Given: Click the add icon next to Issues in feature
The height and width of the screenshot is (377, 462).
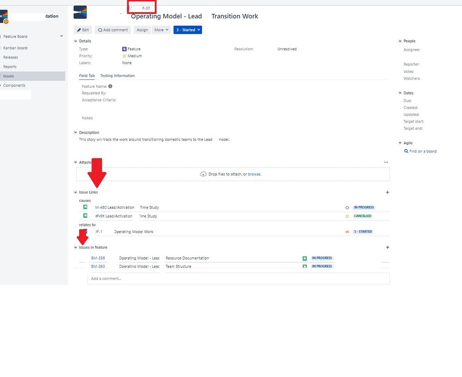Looking at the screenshot, I should click(388, 247).
